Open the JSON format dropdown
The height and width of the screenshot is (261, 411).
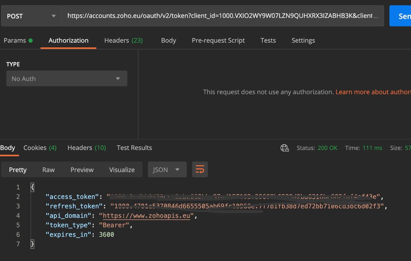coord(167,170)
